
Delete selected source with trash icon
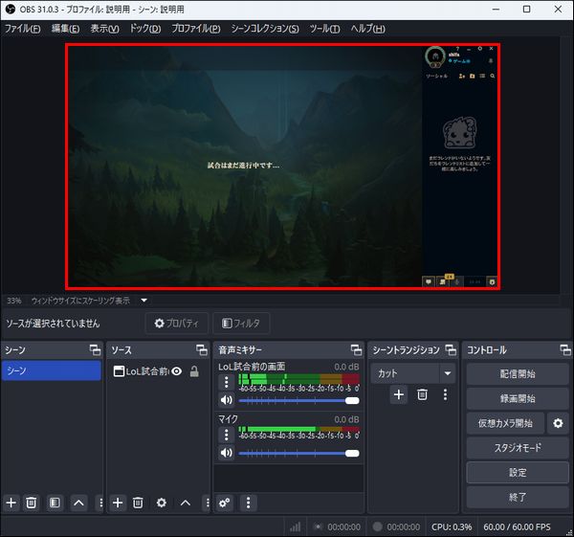(x=138, y=503)
